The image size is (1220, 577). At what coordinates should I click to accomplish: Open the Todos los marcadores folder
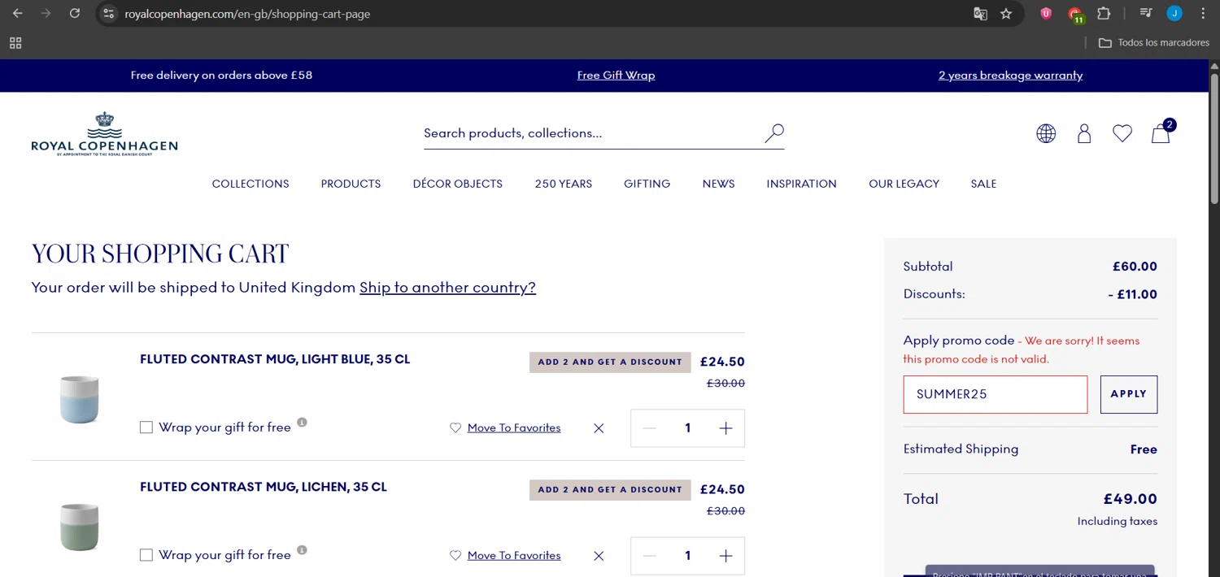tap(1154, 43)
